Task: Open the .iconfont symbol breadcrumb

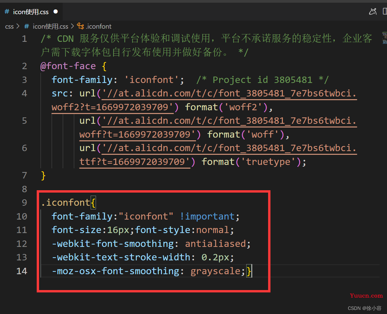Action: [99, 26]
